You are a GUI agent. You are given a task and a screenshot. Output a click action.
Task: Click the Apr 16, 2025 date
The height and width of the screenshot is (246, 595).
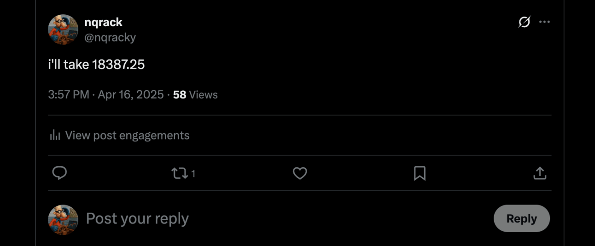[x=131, y=94]
